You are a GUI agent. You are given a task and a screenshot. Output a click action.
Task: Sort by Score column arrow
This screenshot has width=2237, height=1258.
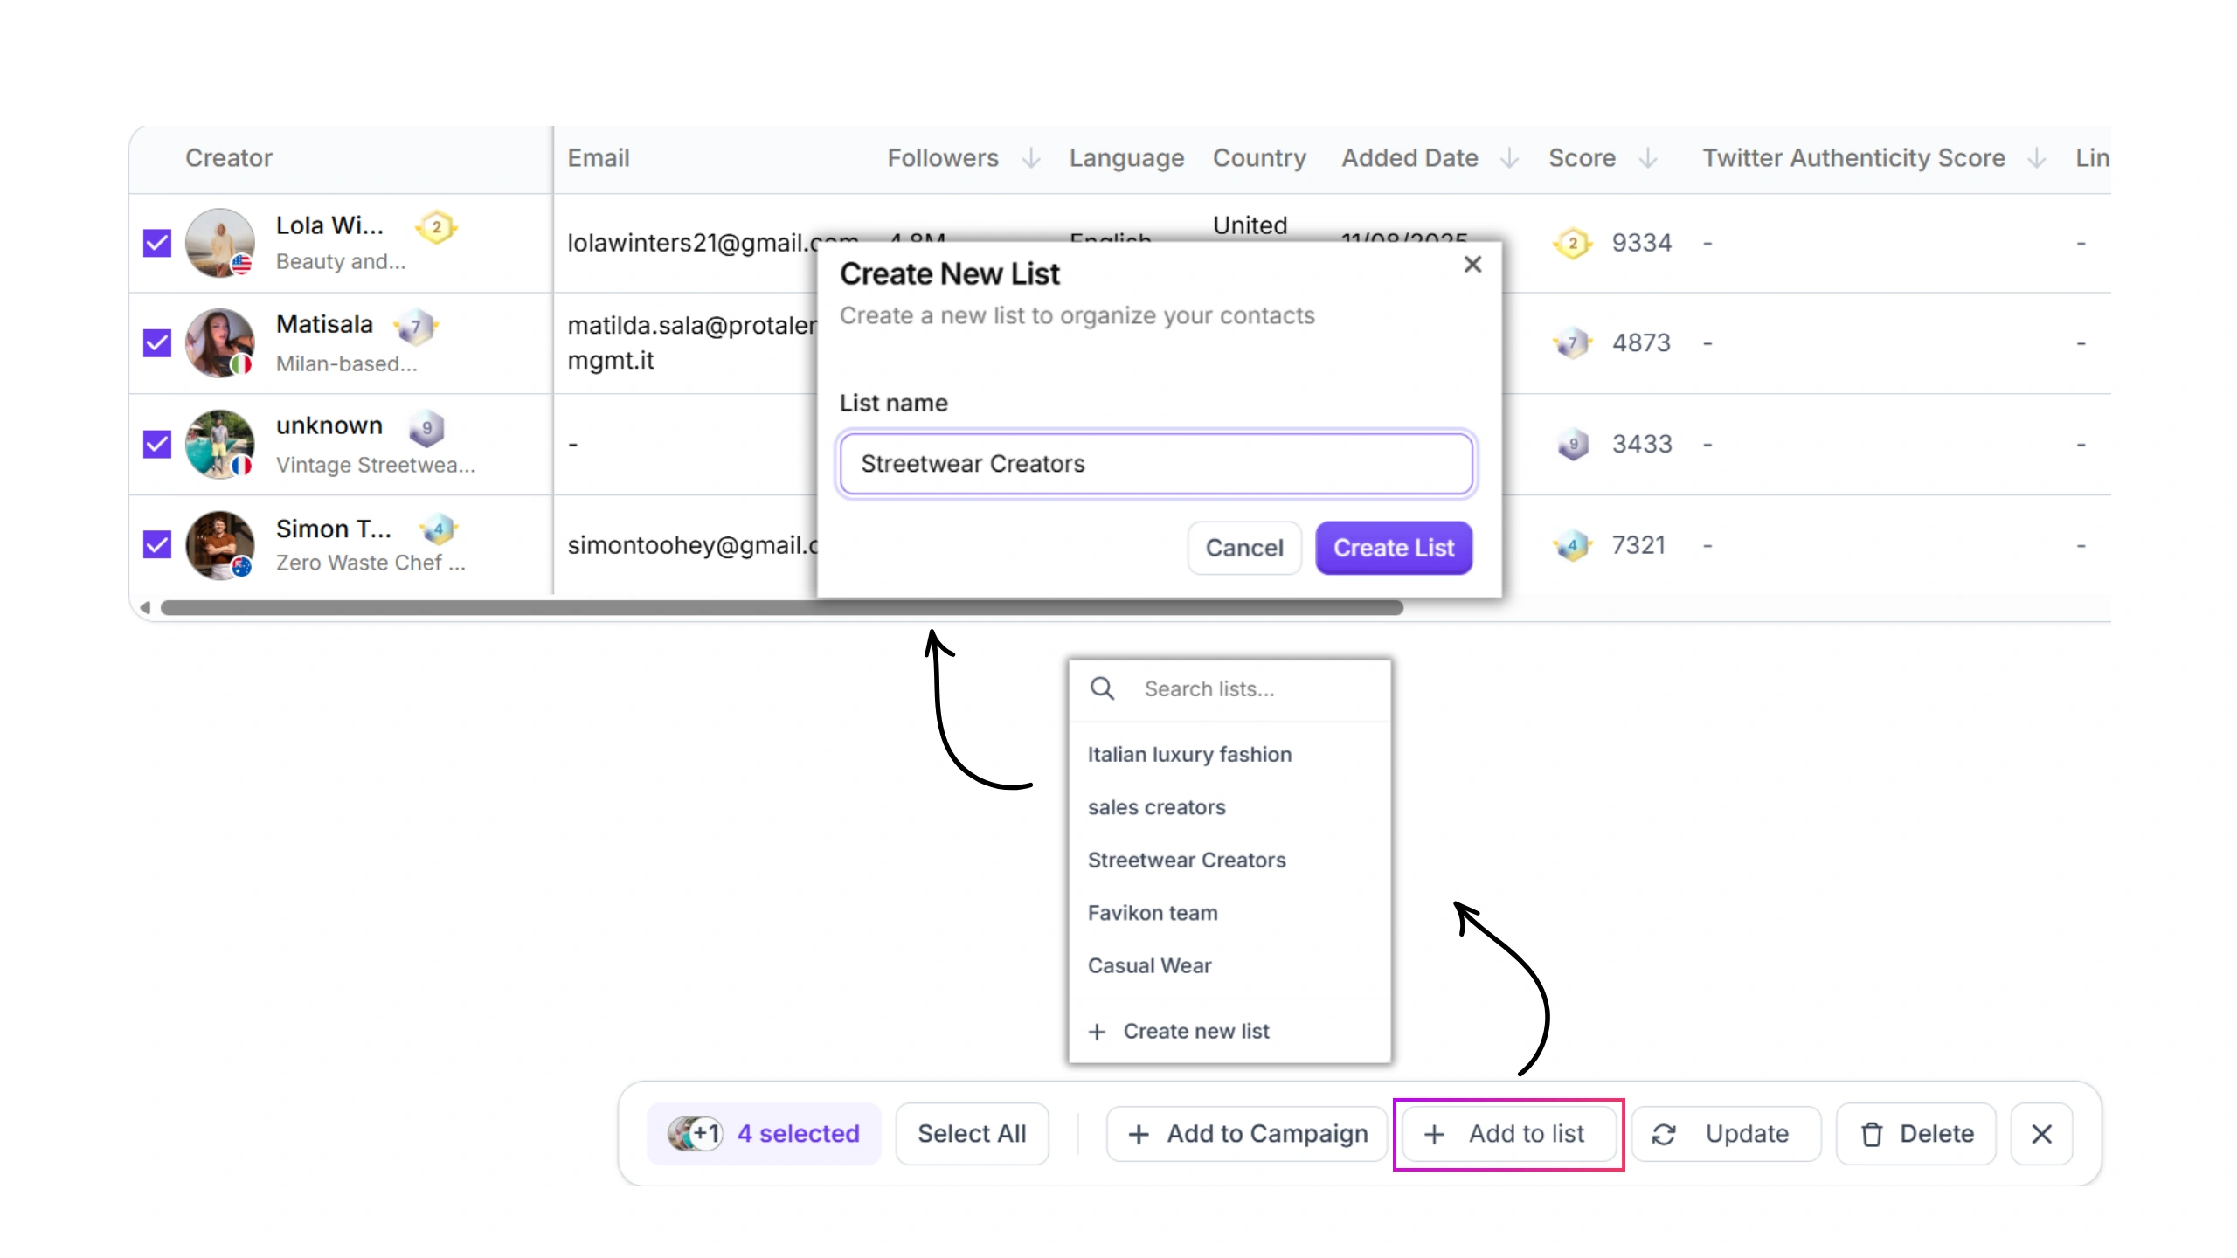[1648, 158]
